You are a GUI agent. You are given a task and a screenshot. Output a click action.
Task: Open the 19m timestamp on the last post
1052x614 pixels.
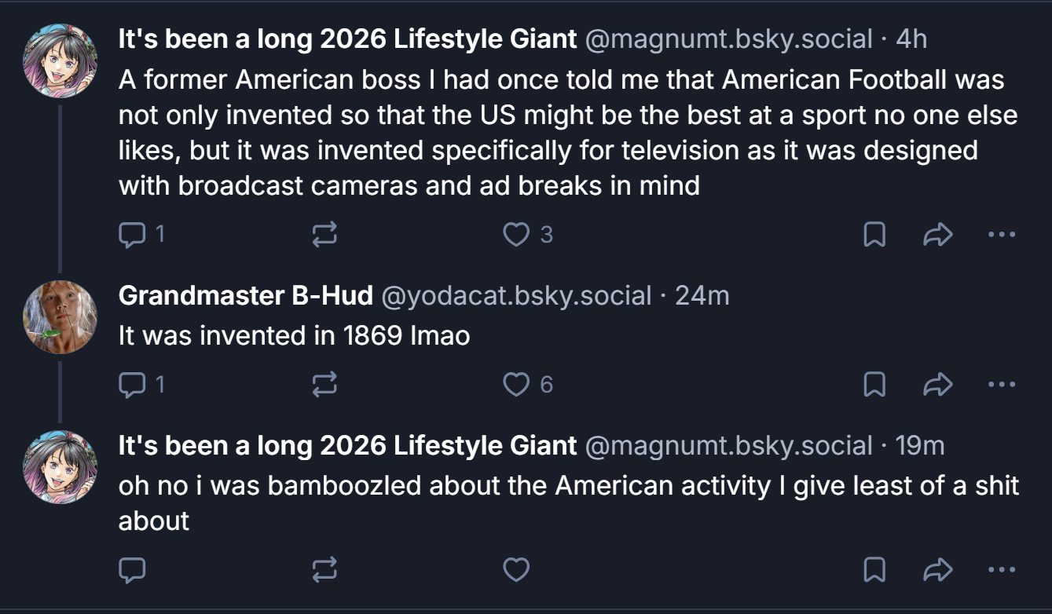point(920,446)
